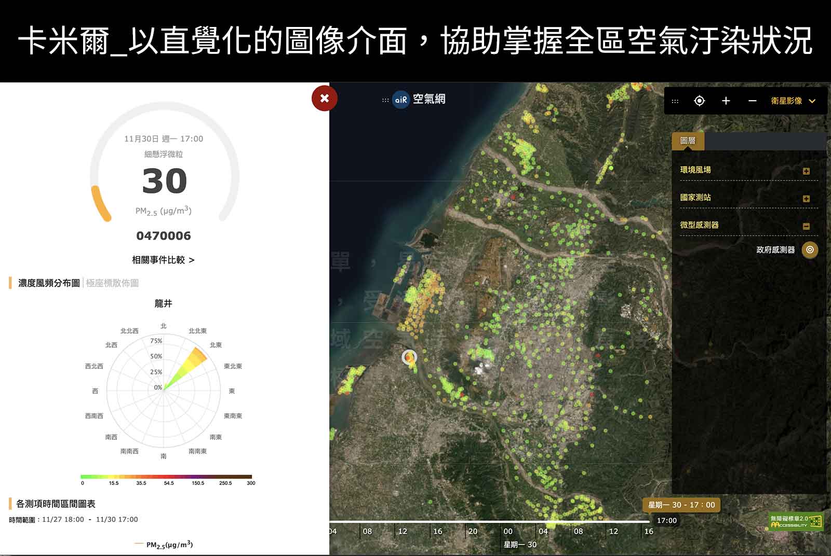This screenshot has width=831, height=556.
Task: Click the 龍井 station name
Action: pyautogui.click(x=163, y=303)
